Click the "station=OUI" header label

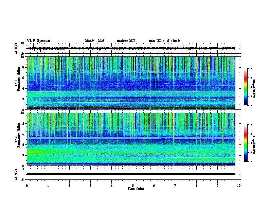126,41
